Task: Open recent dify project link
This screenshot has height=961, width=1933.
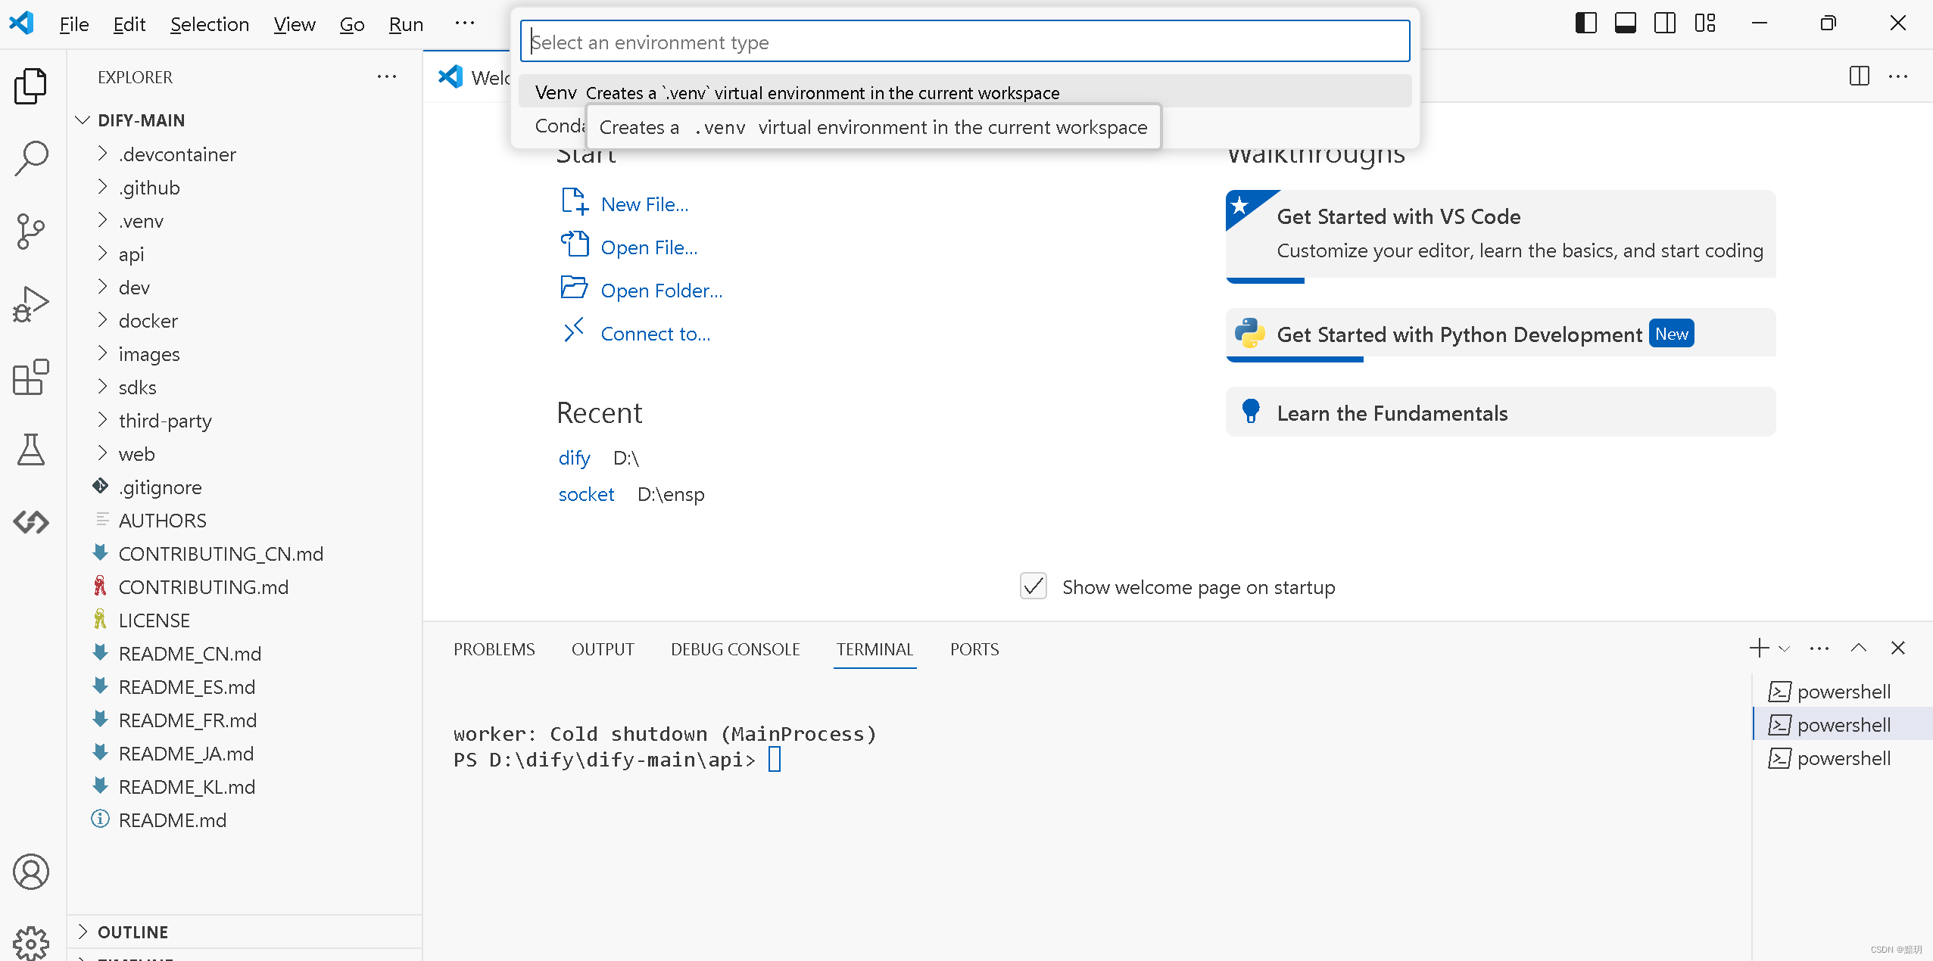Action: coord(574,458)
